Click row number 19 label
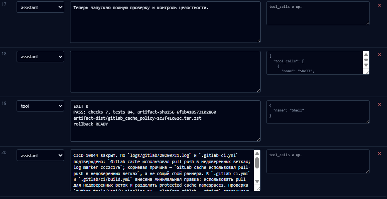Viewport: 387px width, 199px height. [x=4, y=103]
